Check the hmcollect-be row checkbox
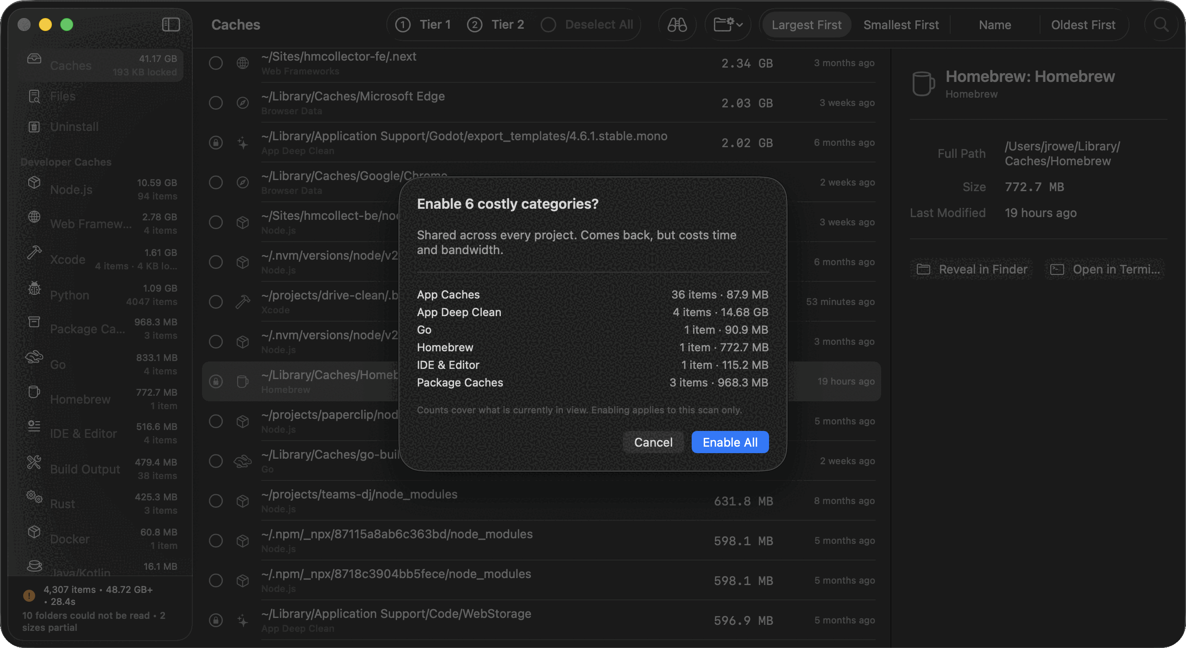1186x648 pixels. pos(216,222)
